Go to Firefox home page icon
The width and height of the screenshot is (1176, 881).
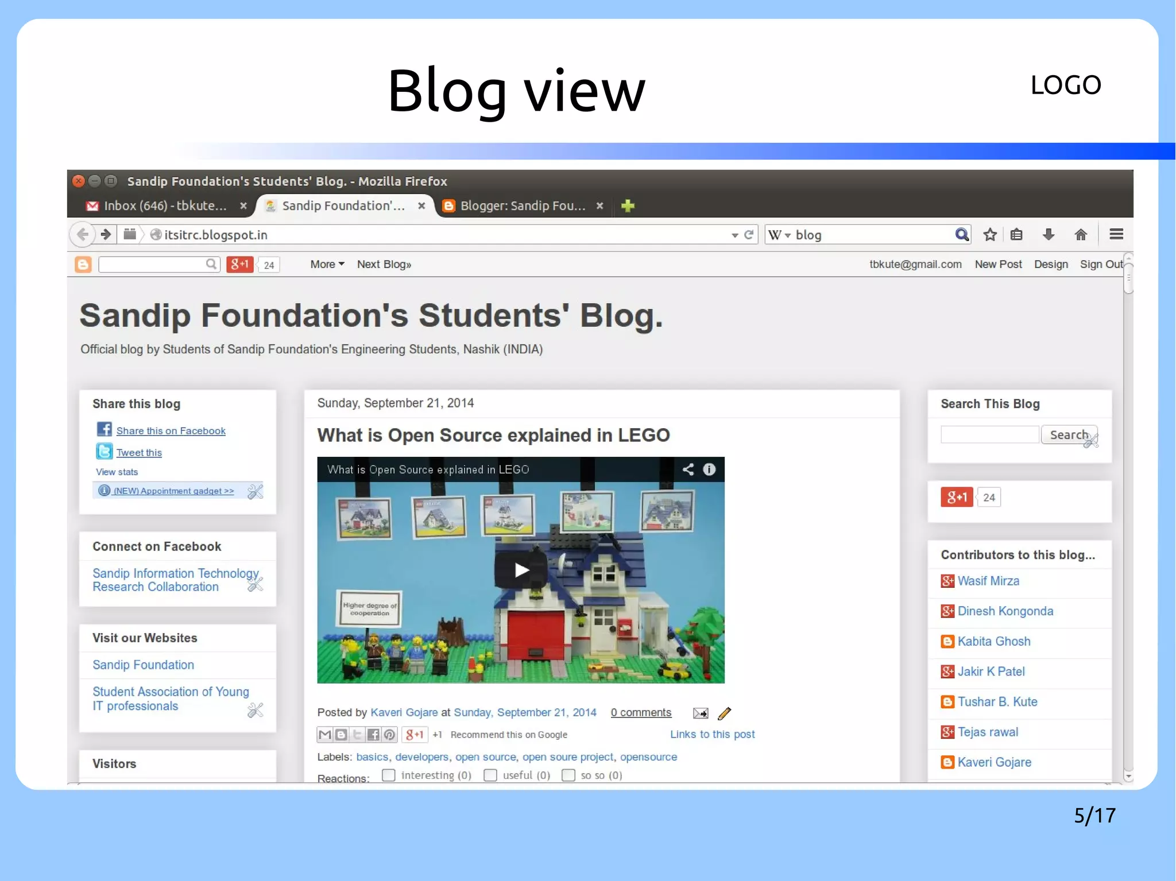1081,234
